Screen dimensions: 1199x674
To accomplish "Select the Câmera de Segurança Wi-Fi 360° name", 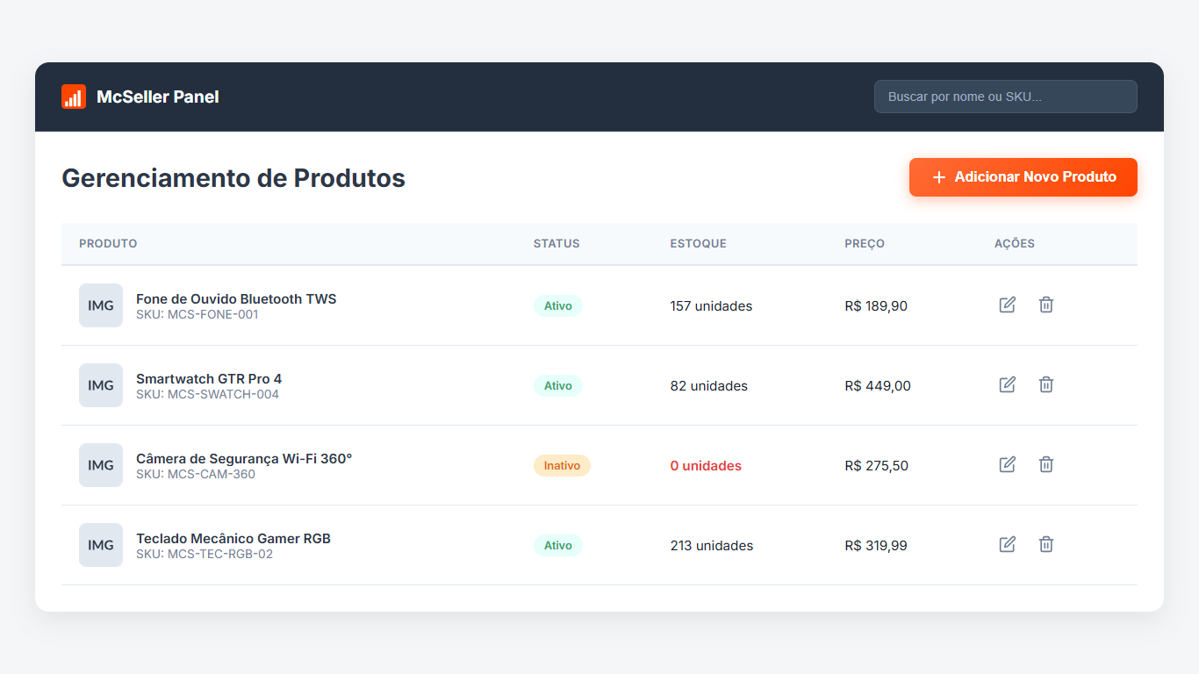I will coord(244,458).
